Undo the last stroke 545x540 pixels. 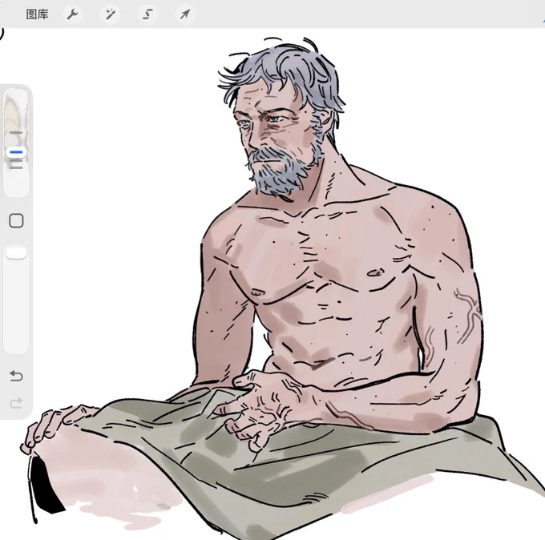pos(16,376)
